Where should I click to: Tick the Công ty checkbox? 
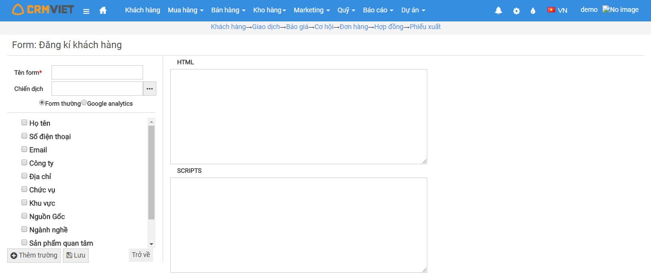tap(24, 162)
